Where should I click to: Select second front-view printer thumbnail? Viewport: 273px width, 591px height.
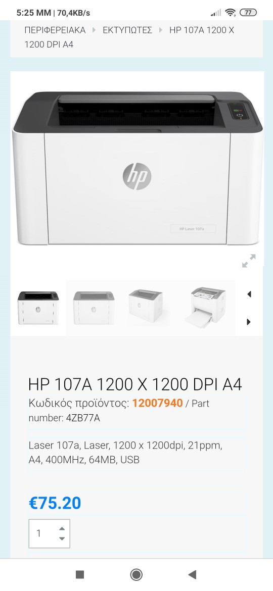(x=94, y=308)
